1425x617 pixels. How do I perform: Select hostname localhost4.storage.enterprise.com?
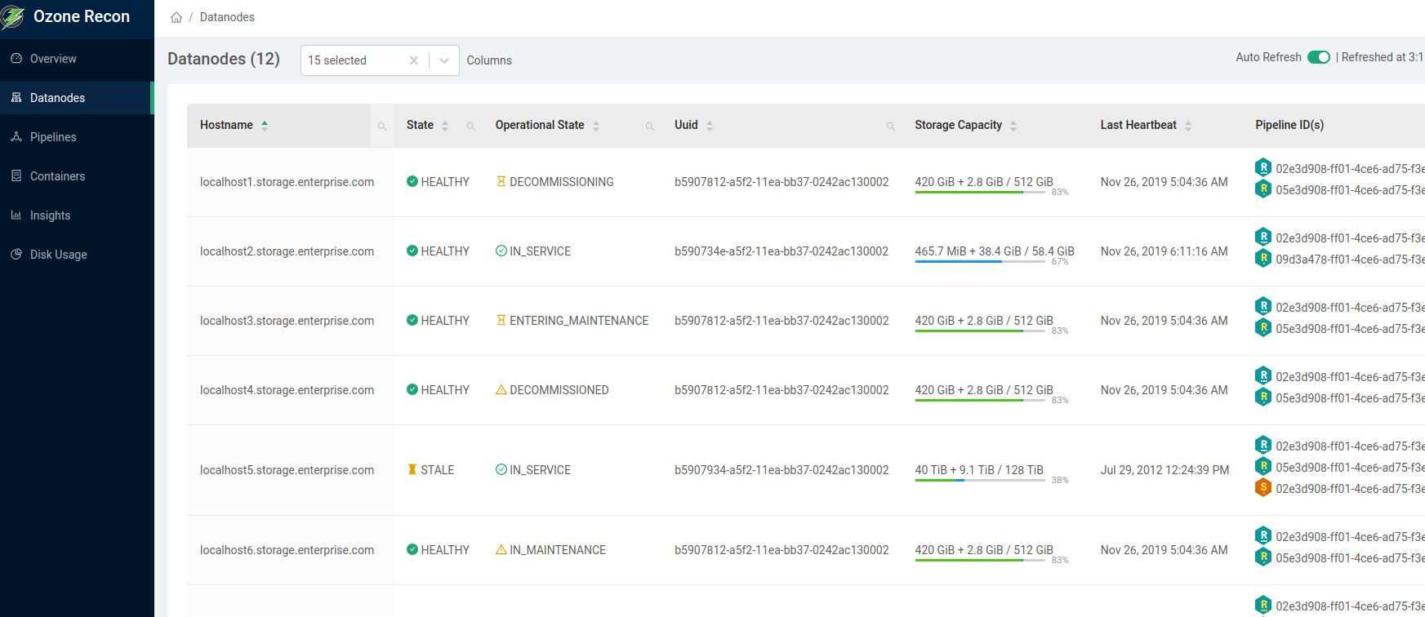287,390
